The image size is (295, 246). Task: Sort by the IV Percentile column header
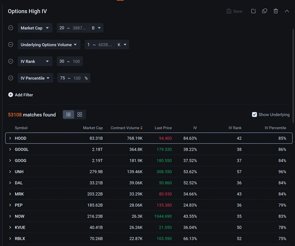(275, 128)
